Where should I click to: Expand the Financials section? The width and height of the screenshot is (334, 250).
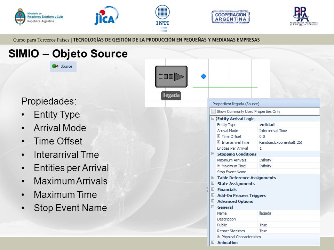(x=213, y=189)
